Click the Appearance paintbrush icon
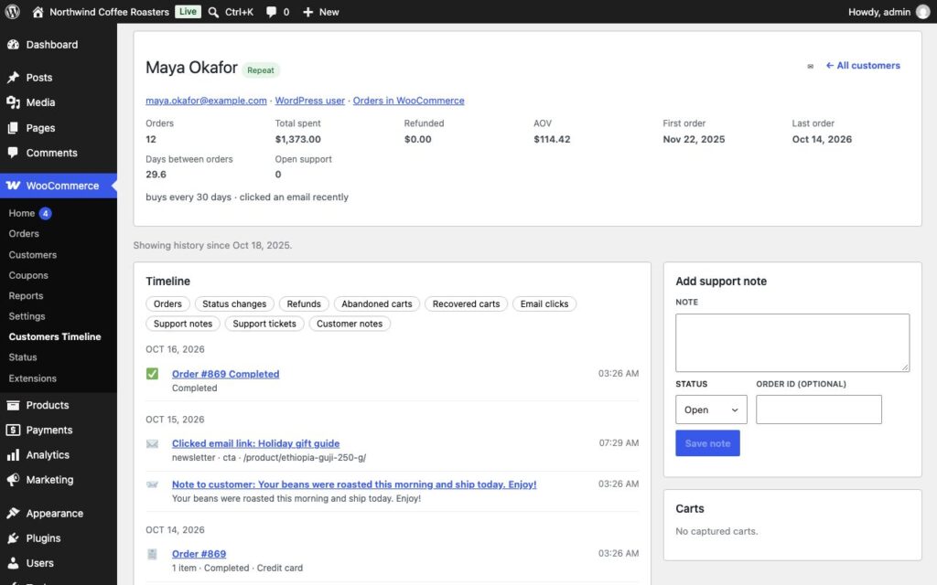This screenshot has width=937, height=585. [x=13, y=514]
